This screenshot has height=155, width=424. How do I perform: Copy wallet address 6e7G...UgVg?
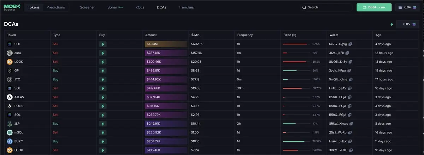(x=349, y=44)
